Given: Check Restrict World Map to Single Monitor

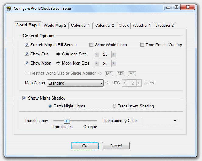Looking at the screenshot, I should coord(27,73).
